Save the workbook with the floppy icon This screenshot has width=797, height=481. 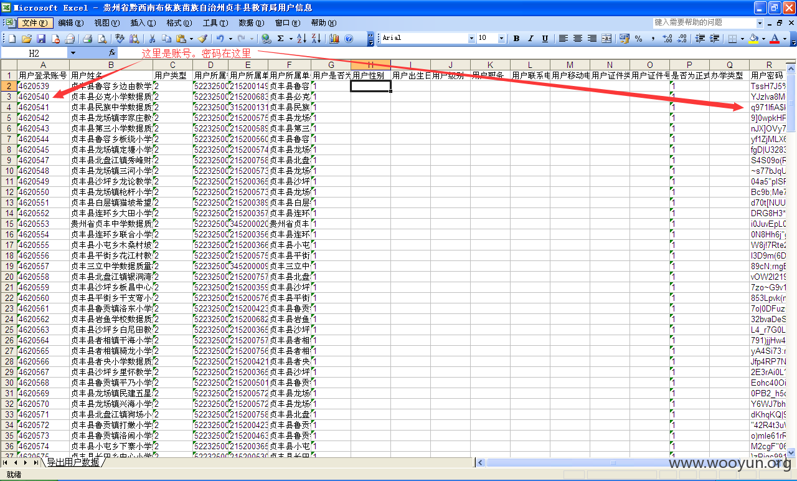click(41, 39)
